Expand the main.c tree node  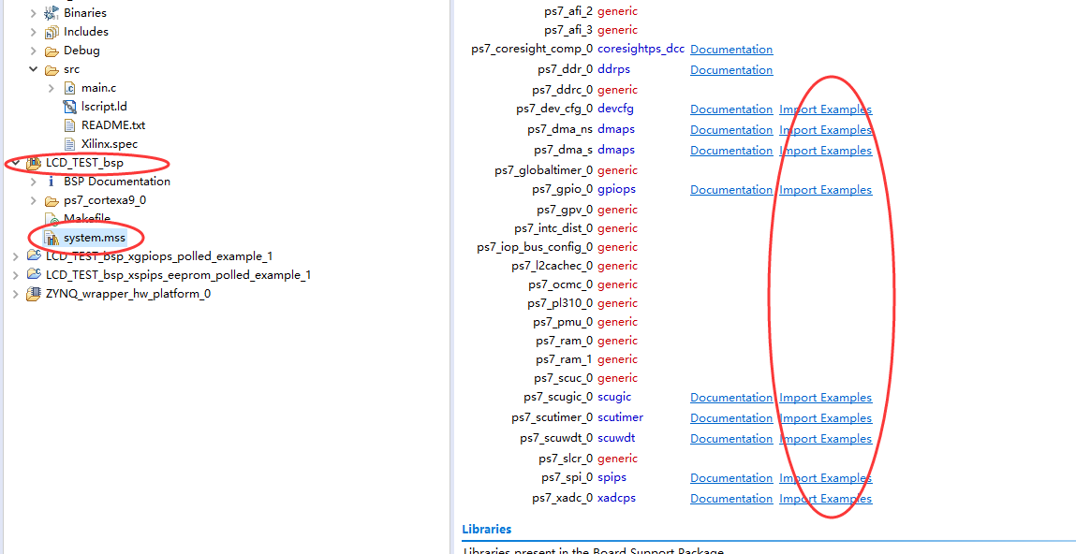[52, 88]
